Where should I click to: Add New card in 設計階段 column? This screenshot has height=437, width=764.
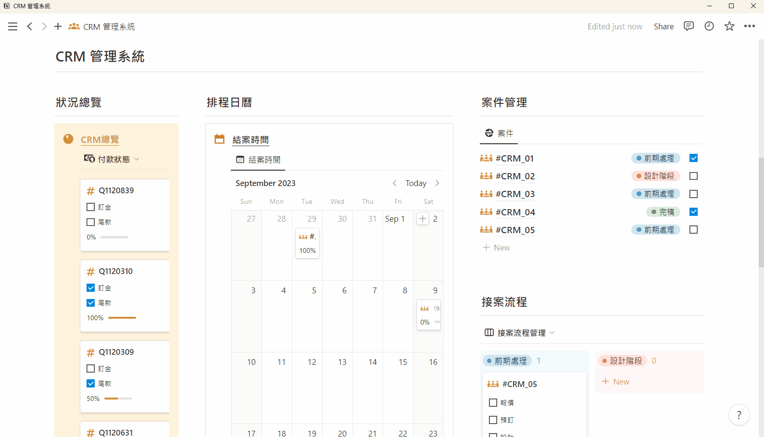pos(616,382)
